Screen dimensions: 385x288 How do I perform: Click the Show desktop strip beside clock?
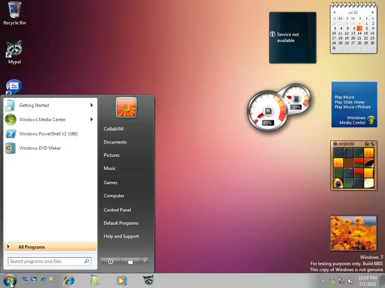[x=382, y=281]
